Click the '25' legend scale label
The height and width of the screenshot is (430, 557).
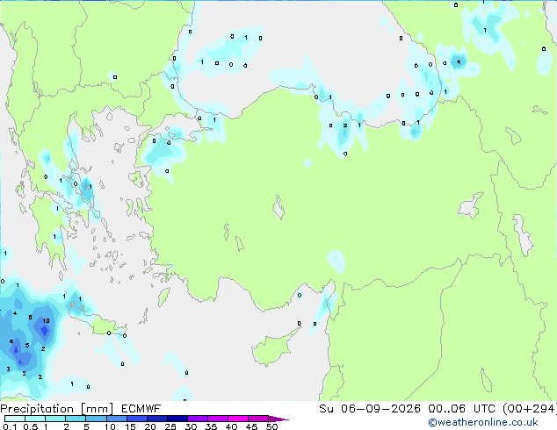pos(170,426)
